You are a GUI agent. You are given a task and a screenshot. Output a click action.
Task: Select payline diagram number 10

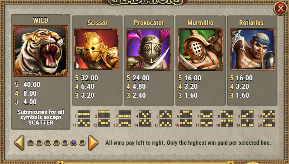click(x=269, y=114)
